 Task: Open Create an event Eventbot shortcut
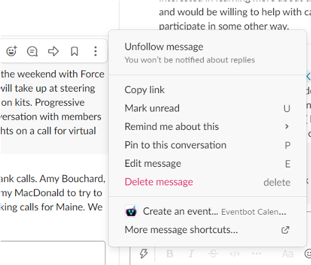click(208, 211)
